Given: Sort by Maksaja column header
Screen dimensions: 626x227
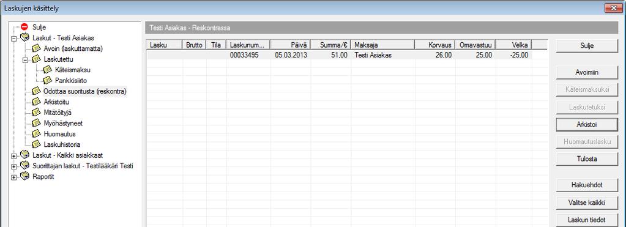Looking at the screenshot, I should click(x=382, y=45).
